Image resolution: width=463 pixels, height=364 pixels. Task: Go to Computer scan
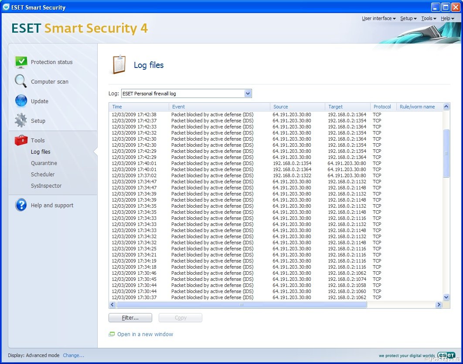[x=50, y=82]
